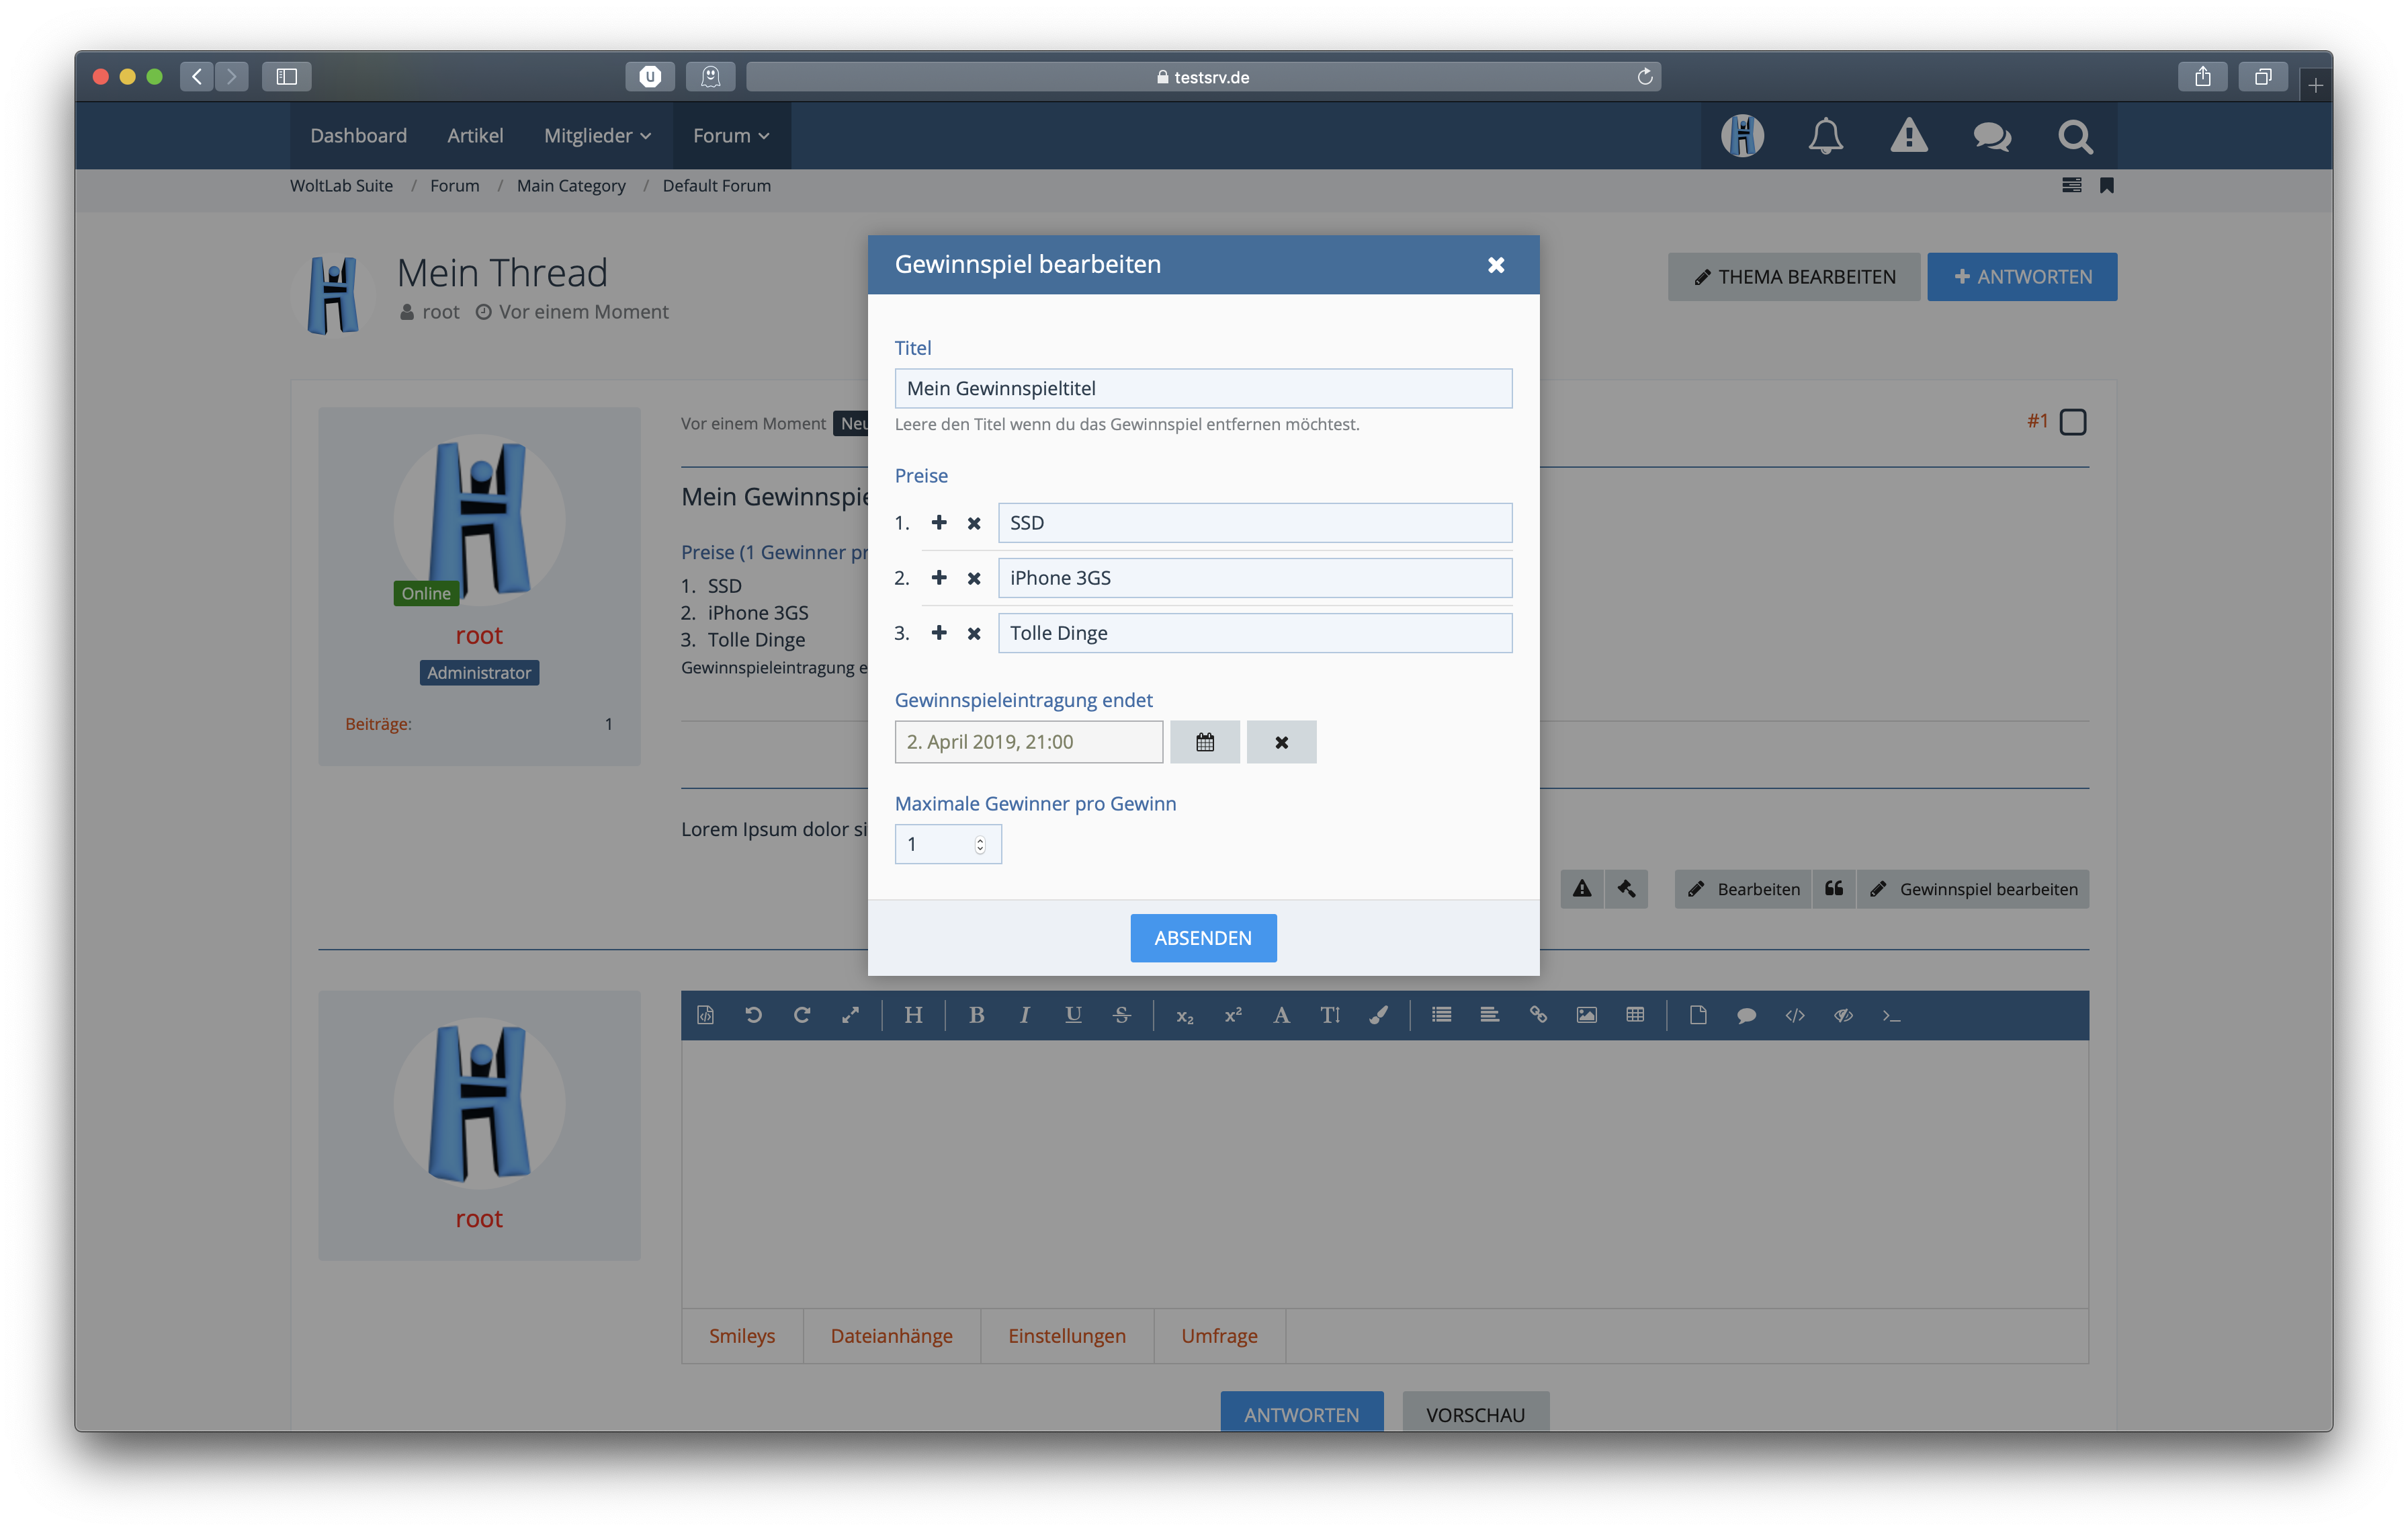The image size is (2408, 1531).
Task: Click into the Titel input field
Action: pos(1202,388)
